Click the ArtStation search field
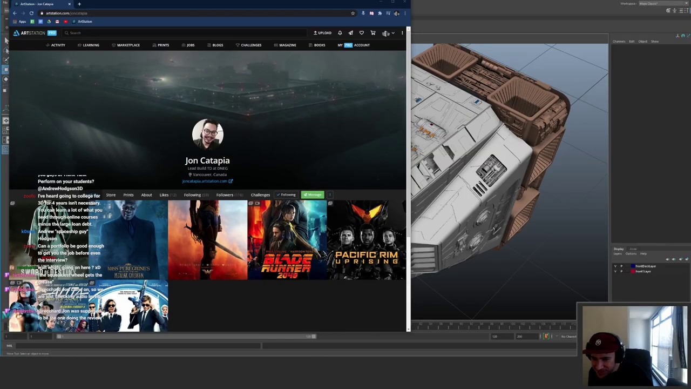This screenshot has width=691, height=389. pyautogui.click(x=184, y=33)
